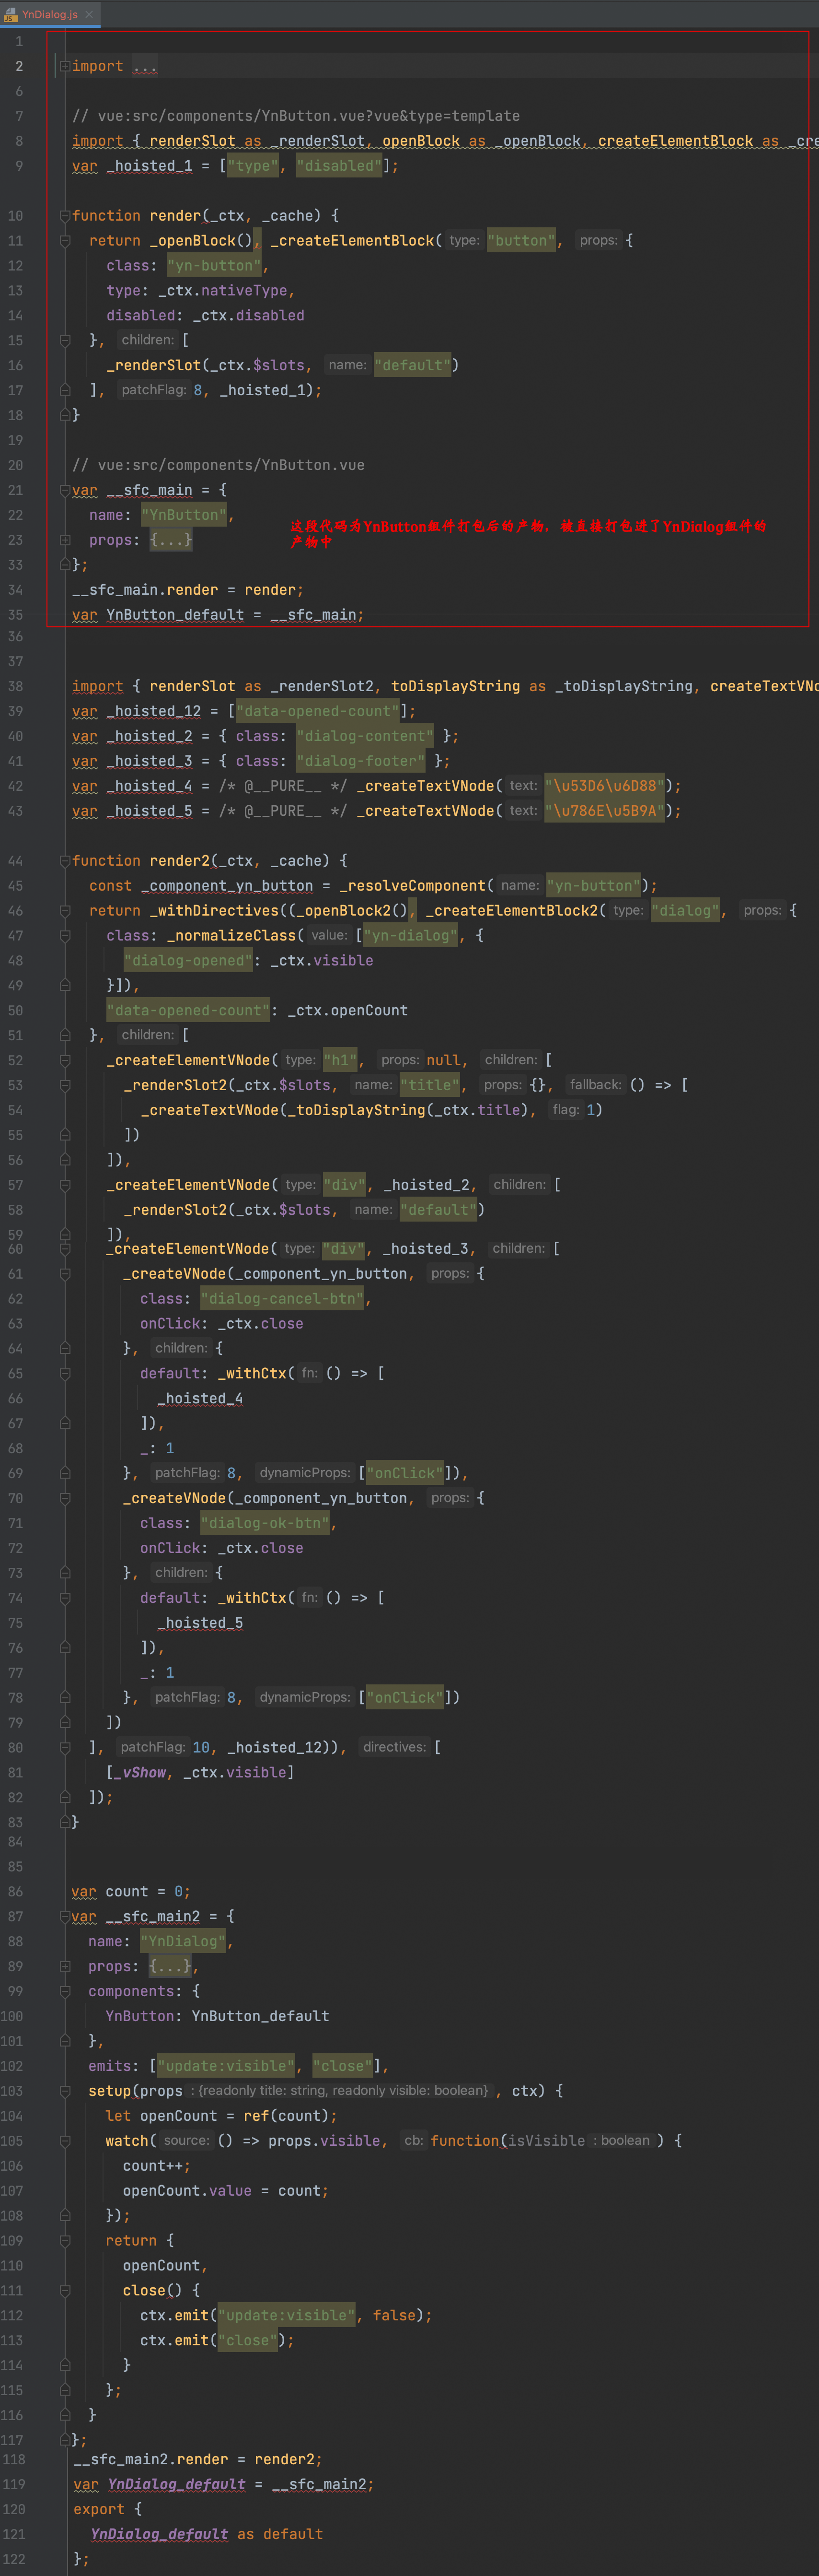Click the folded '...' placeholder after import

coord(145,66)
